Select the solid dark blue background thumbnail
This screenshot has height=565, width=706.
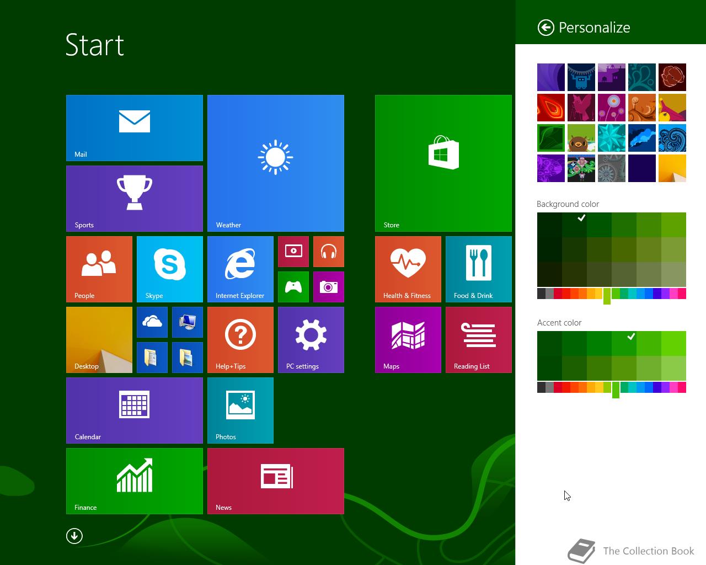pyautogui.click(x=642, y=168)
